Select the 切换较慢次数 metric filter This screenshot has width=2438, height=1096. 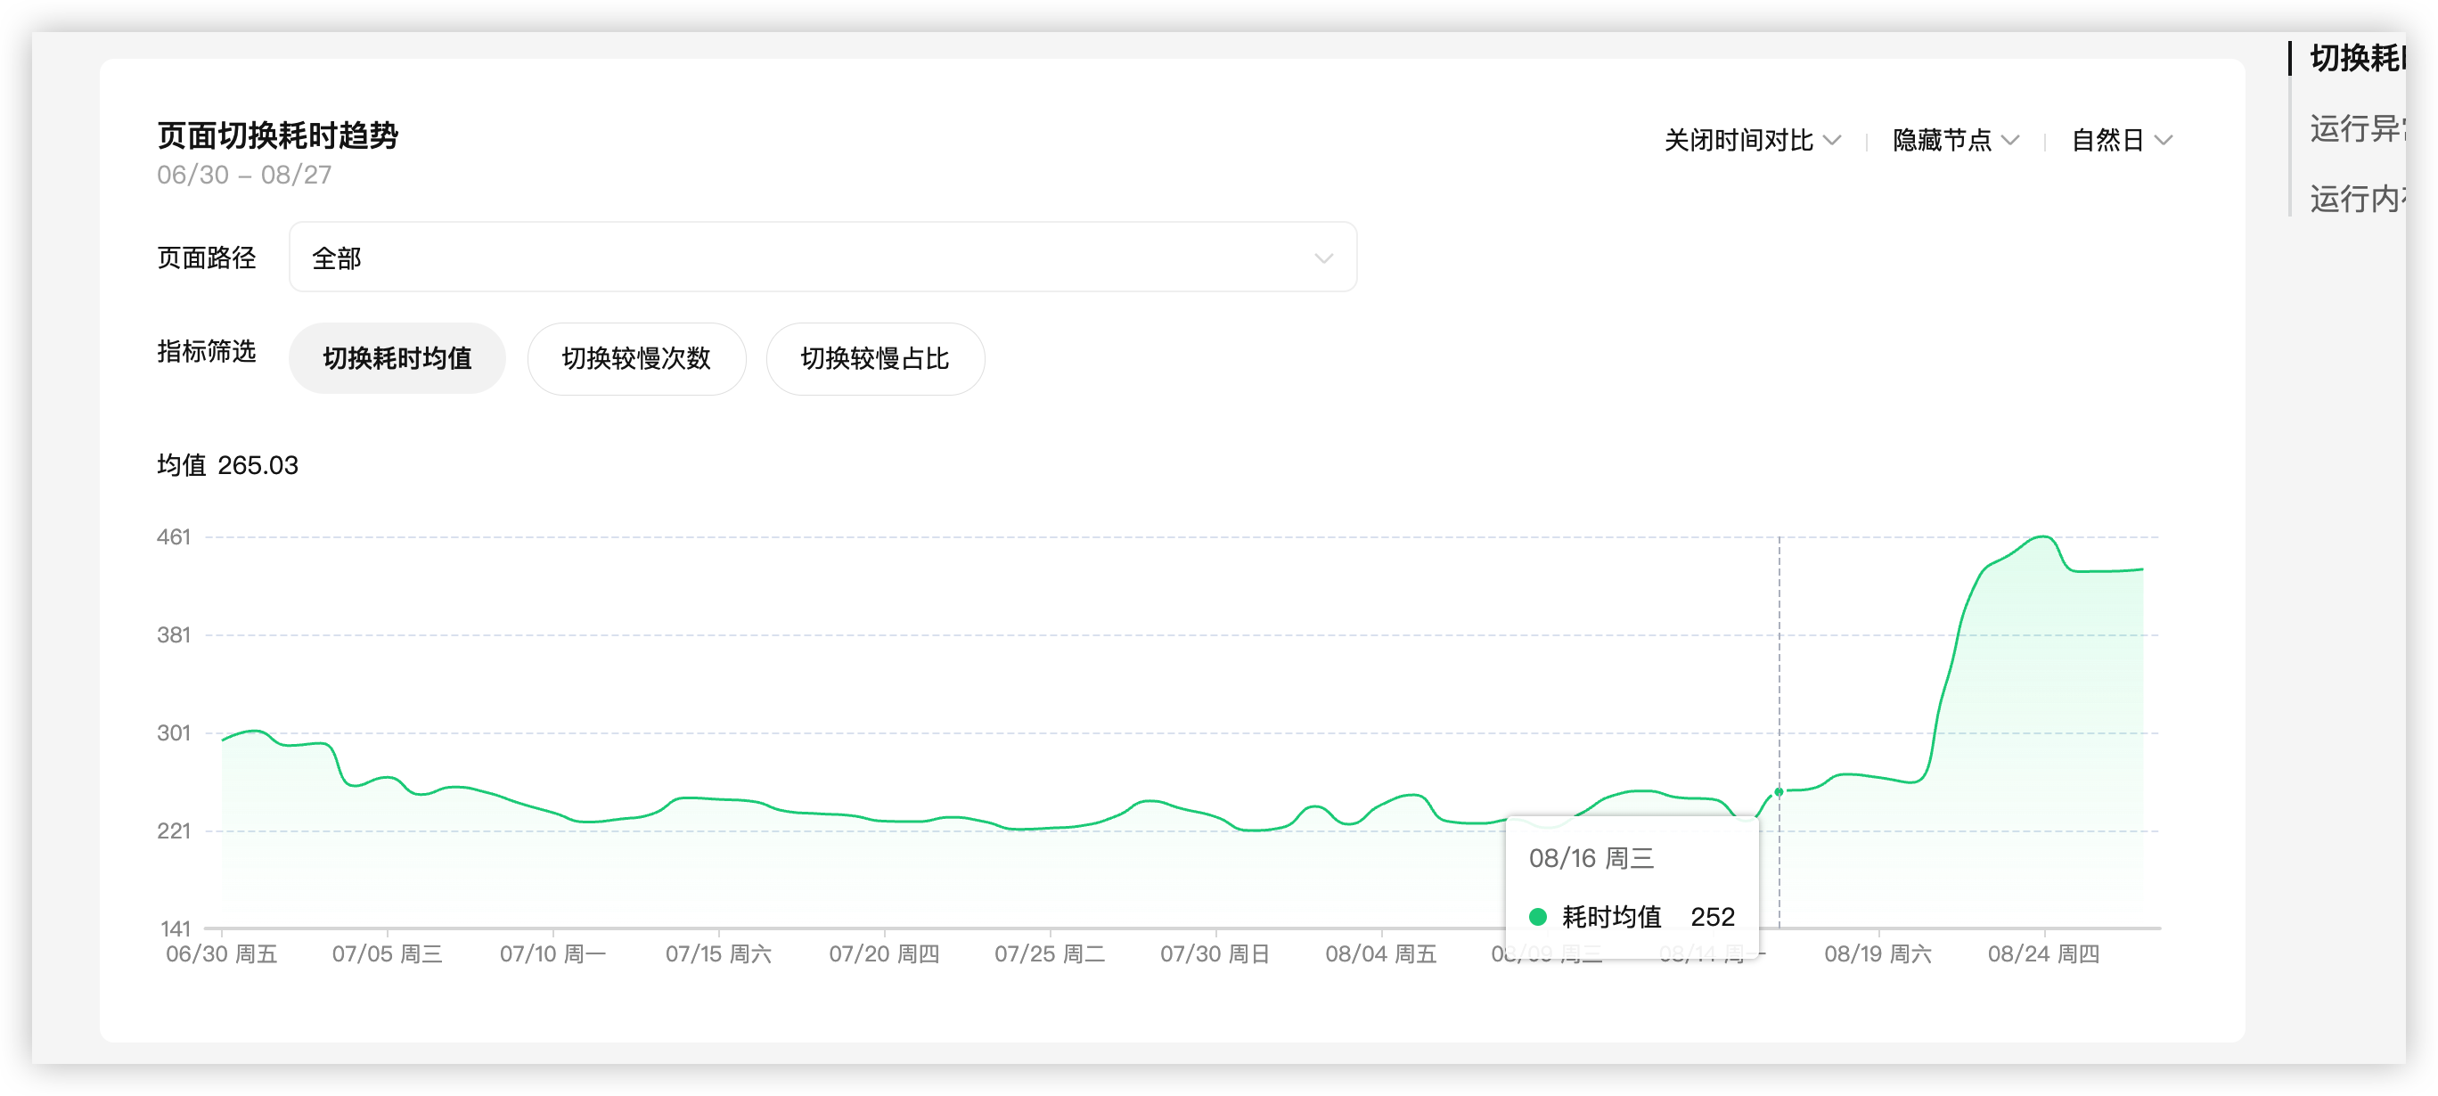coord(636,359)
